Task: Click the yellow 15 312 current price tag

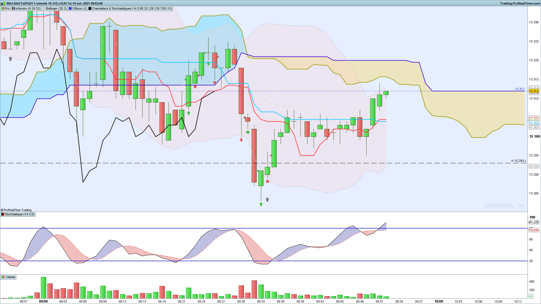Action: coord(534,91)
